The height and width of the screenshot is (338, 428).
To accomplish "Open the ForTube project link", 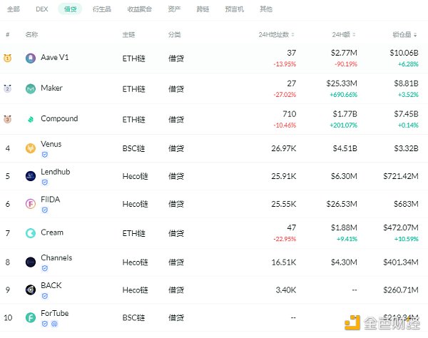I will click(55, 313).
